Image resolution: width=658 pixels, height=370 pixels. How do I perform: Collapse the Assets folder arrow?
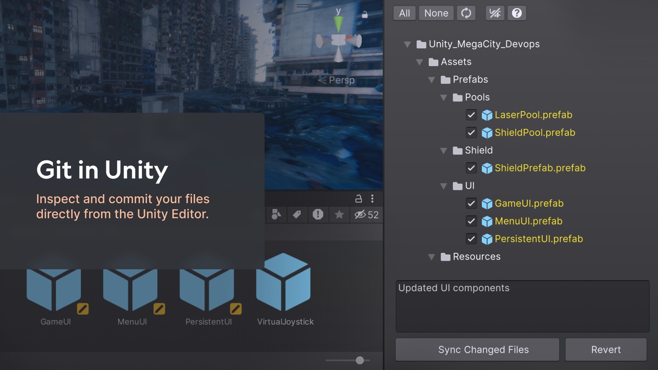tap(419, 62)
